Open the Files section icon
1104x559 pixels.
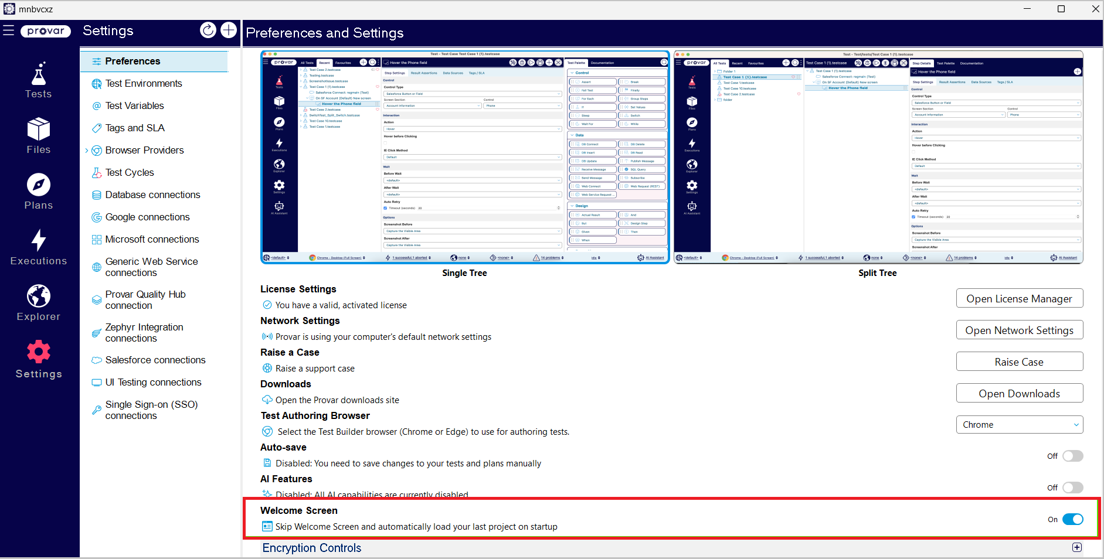point(39,129)
